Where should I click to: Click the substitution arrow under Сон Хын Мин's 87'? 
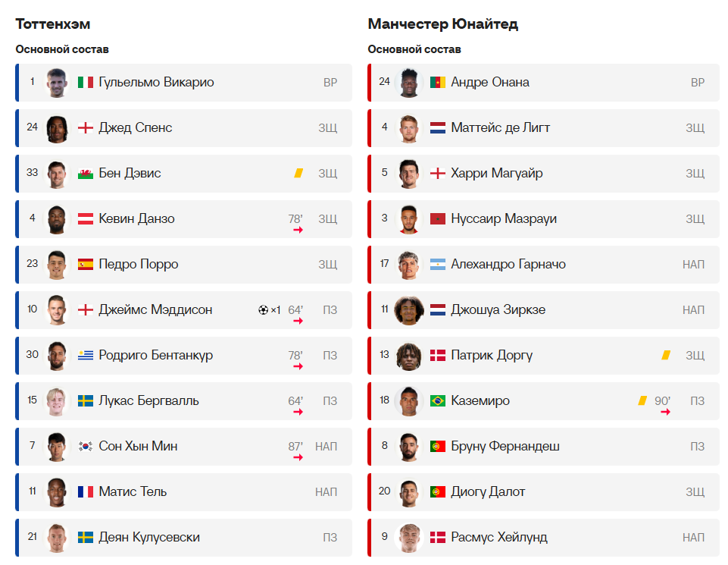pos(298,457)
